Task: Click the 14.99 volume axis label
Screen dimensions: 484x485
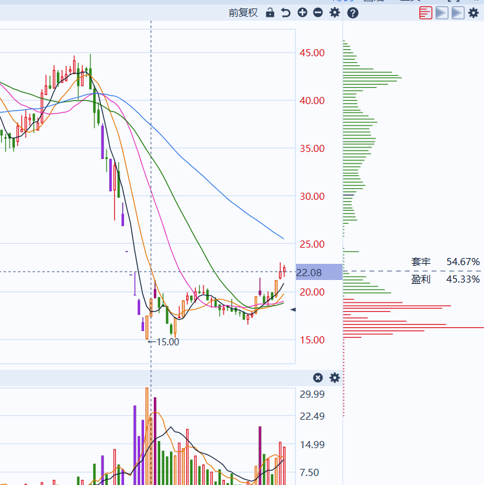Action: pos(312,445)
